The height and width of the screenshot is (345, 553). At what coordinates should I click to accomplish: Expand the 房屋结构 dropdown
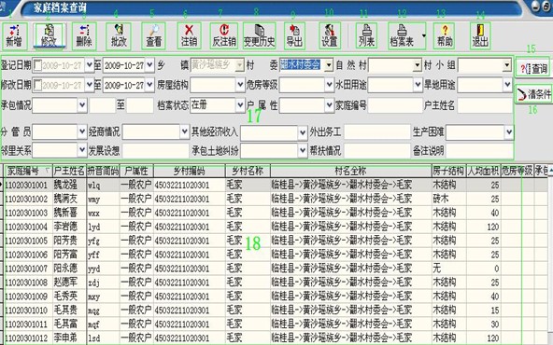240,85
